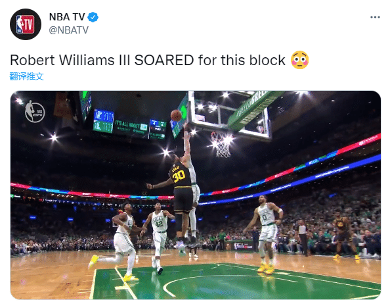This screenshot has height=302, width=390.
Task: Click the NBA TV display name
Action: pos(67,17)
